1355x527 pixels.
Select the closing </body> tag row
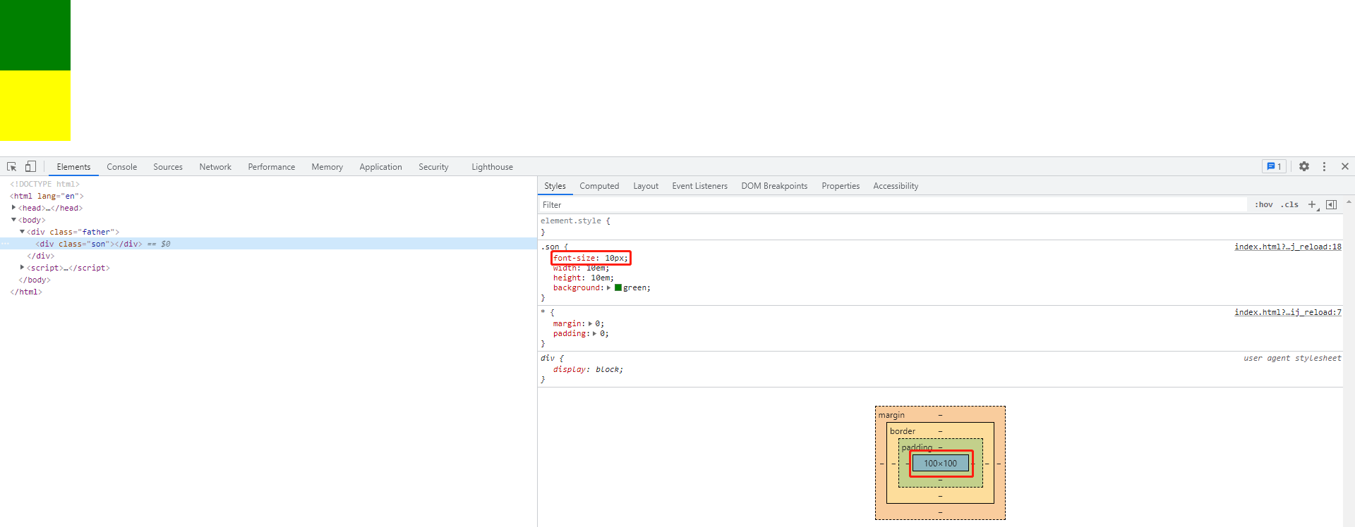click(x=35, y=280)
